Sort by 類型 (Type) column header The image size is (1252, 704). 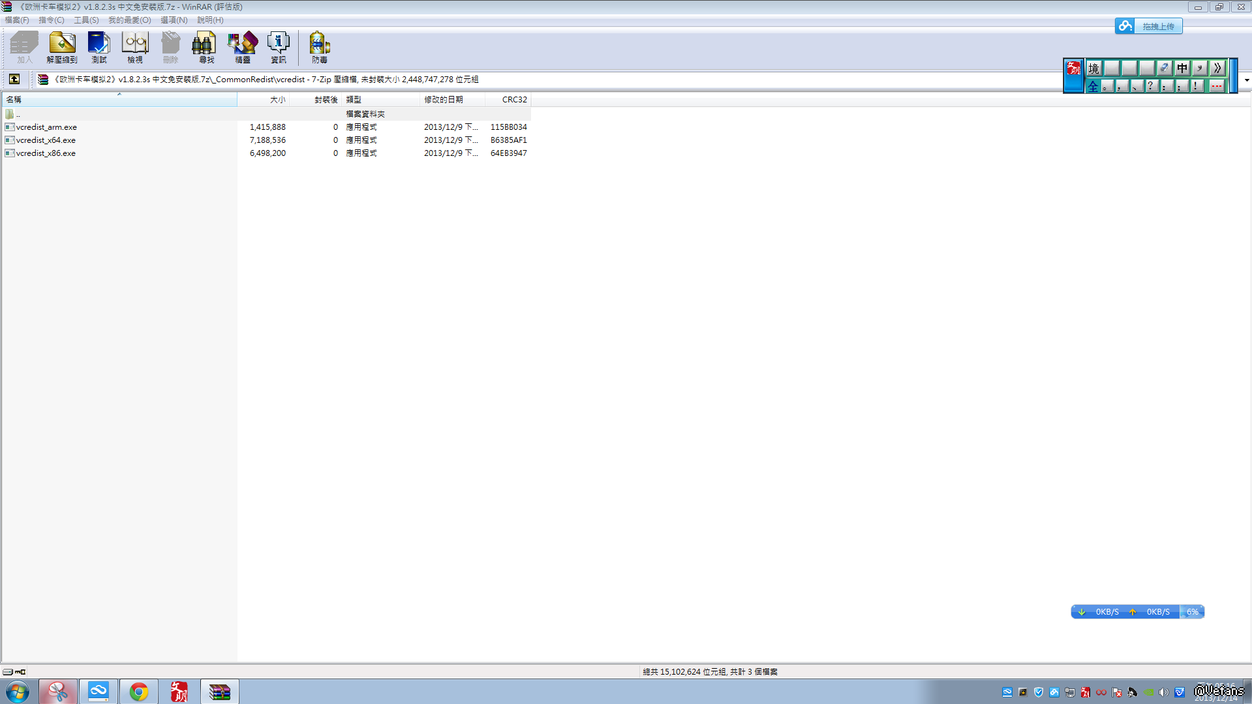coord(381,100)
